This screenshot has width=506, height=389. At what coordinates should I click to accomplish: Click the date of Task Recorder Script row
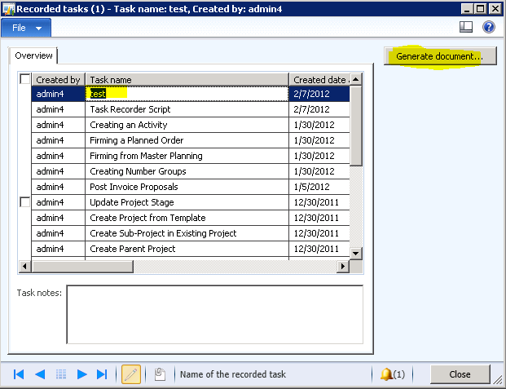pyautogui.click(x=319, y=109)
